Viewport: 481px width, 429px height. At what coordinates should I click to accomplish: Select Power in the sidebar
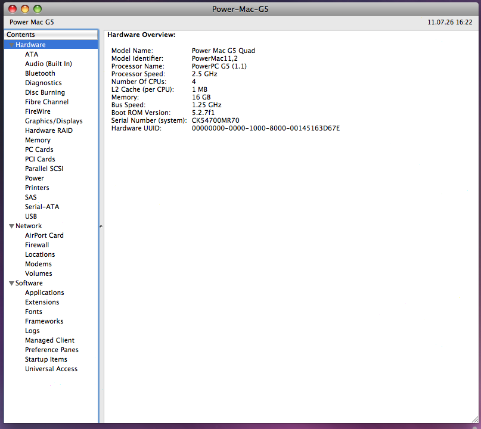click(35, 178)
